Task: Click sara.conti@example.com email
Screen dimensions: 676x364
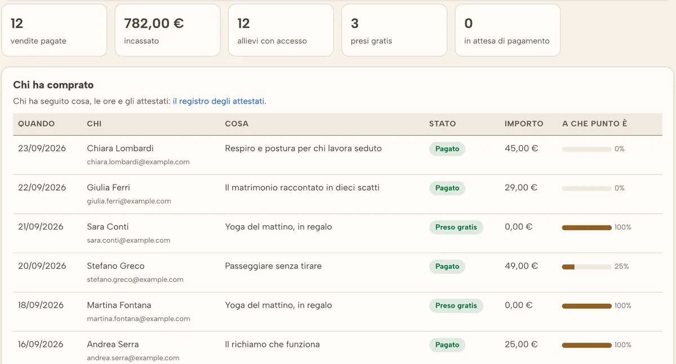Action: (128, 240)
